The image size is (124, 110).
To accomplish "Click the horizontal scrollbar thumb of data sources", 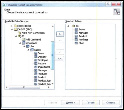I will [24, 87].
